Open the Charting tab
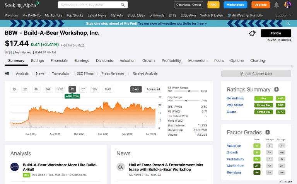 [258, 61]
